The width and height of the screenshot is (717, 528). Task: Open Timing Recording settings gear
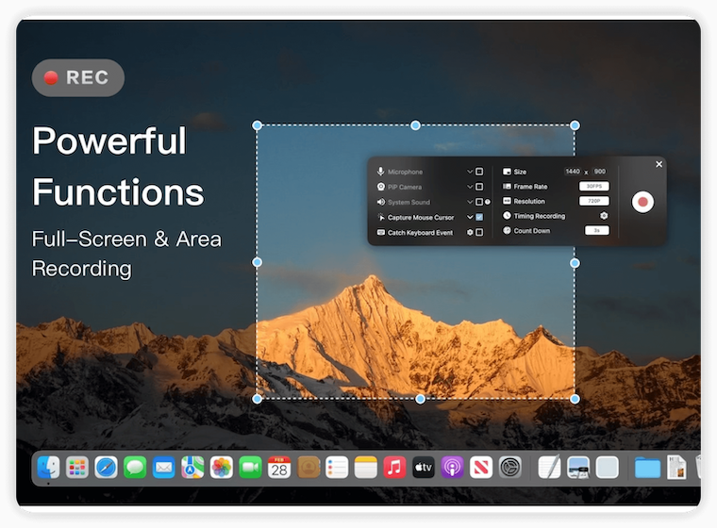pos(604,216)
